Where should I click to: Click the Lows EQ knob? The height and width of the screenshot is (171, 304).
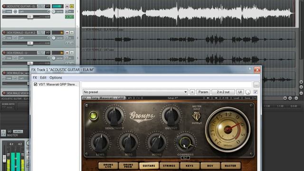[100, 143]
